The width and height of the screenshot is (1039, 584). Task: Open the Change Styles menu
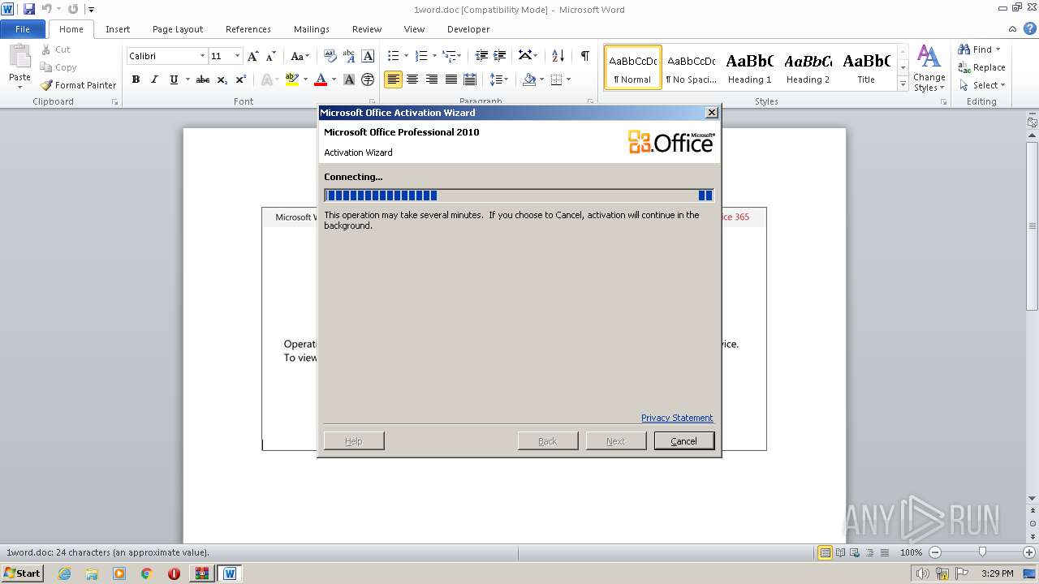pos(929,68)
